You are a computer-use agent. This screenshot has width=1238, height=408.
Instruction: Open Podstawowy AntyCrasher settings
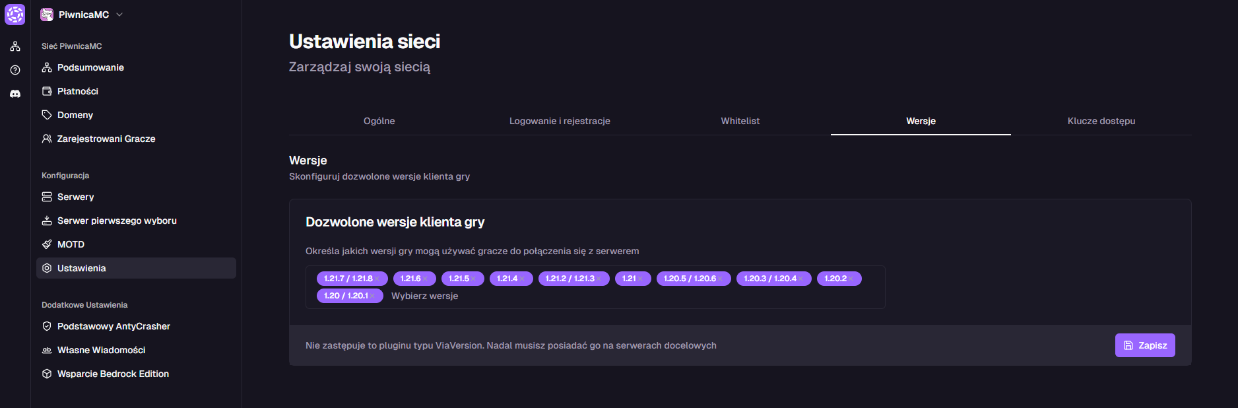pyautogui.click(x=114, y=326)
